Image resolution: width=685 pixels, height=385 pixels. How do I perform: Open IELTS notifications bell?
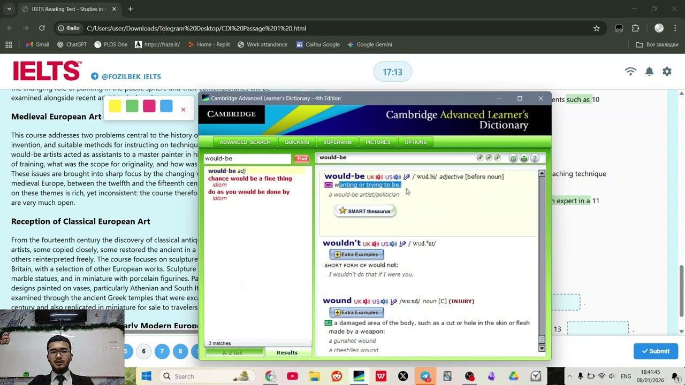(649, 72)
